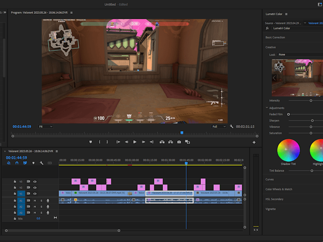Toggle insert sequences as nests icon
The height and width of the screenshot is (242, 323).
click(x=8, y=163)
